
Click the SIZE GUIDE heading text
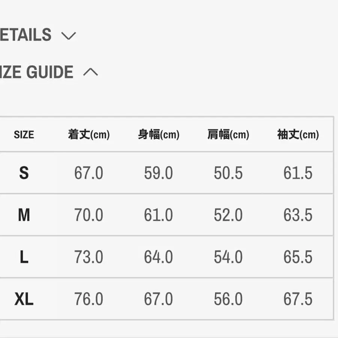pos(36,72)
